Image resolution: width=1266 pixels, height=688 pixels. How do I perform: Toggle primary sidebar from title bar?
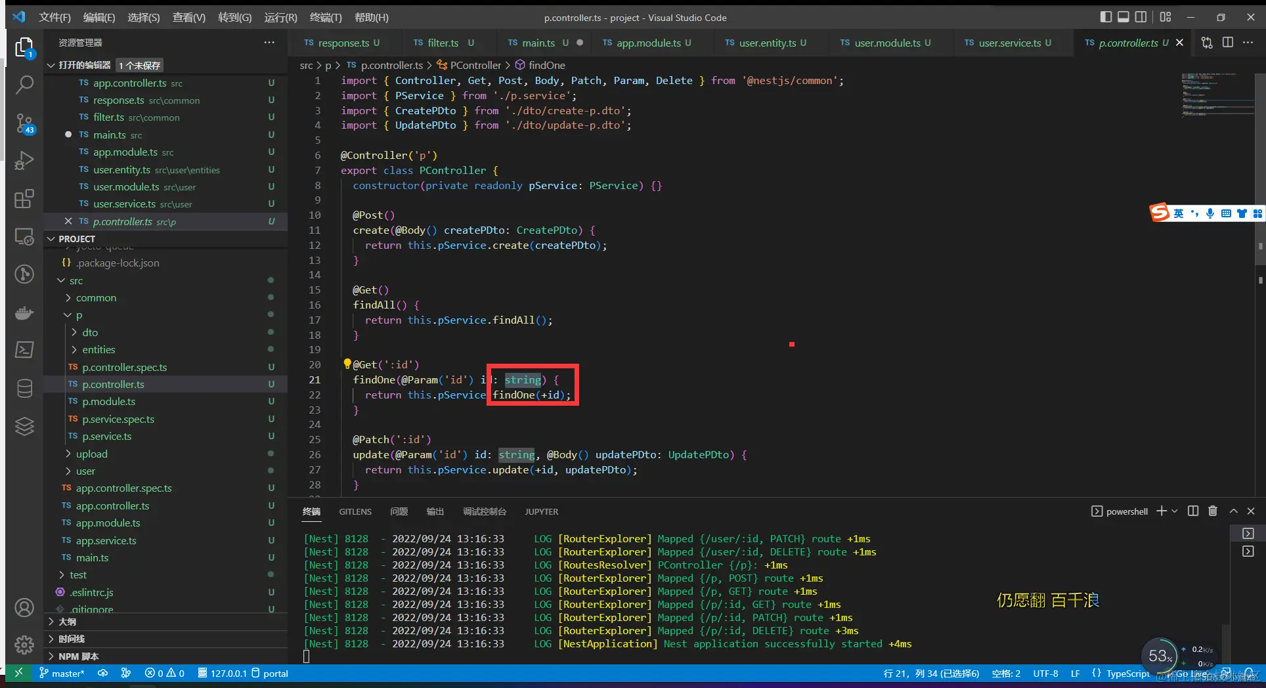pos(1106,17)
